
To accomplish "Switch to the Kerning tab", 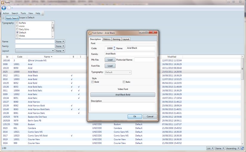I will click(x=116, y=39).
